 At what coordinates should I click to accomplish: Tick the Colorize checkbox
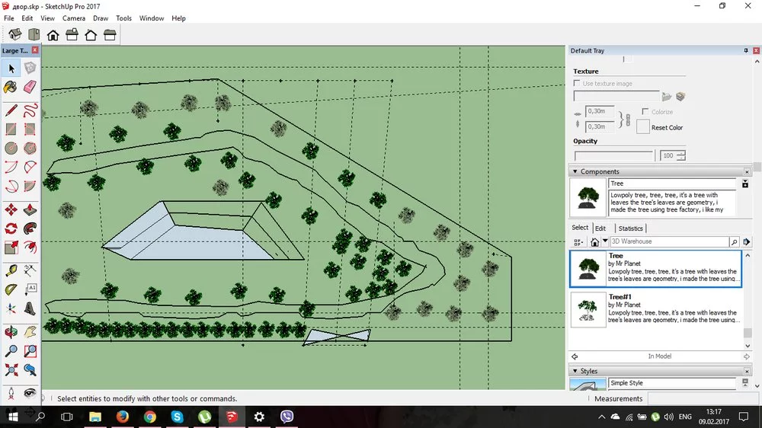pyautogui.click(x=645, y=112)
